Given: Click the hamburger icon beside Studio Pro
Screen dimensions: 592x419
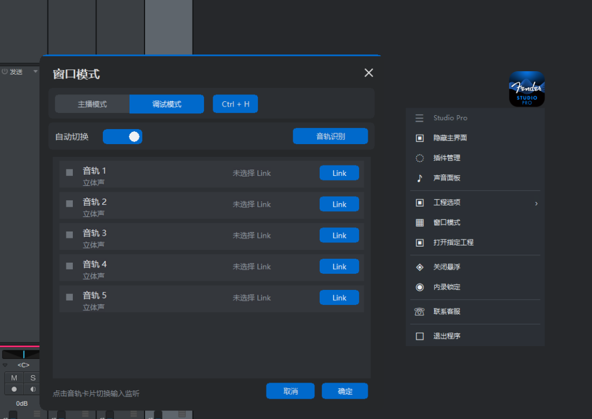Looking at the screenshot, I should click(420, 118).
